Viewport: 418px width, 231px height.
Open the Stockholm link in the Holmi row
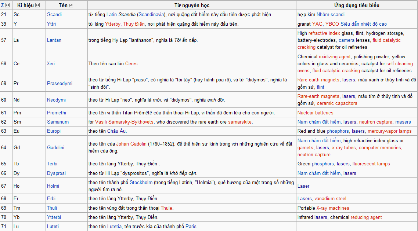[141, 183]
